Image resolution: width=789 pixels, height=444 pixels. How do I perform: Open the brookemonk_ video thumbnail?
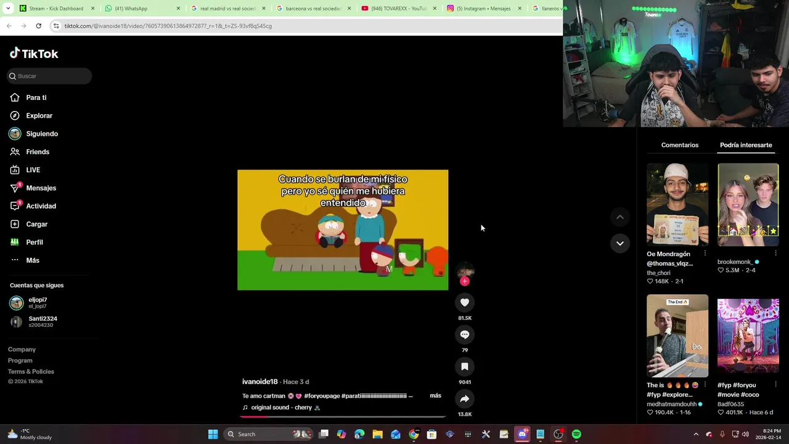click(x=748, y=205)
